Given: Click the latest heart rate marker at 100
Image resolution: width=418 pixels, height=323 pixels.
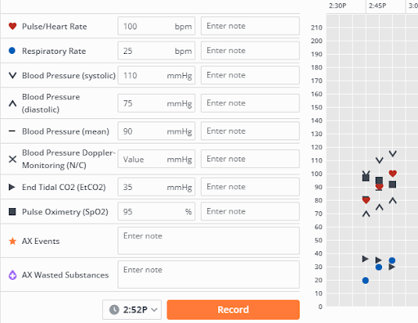Looking at the screenshot, I should coord(393,173).
